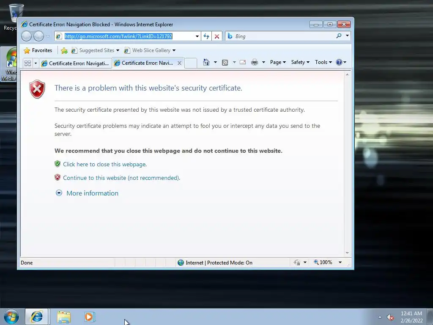Image resolution: width=433 pixels, height=325 pixels.
Task: Open the Page menu
Action: tap(278, 62)
